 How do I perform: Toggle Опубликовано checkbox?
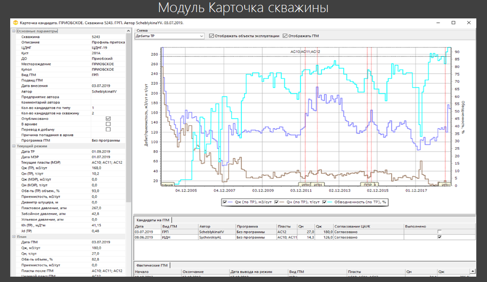point(108,119)
